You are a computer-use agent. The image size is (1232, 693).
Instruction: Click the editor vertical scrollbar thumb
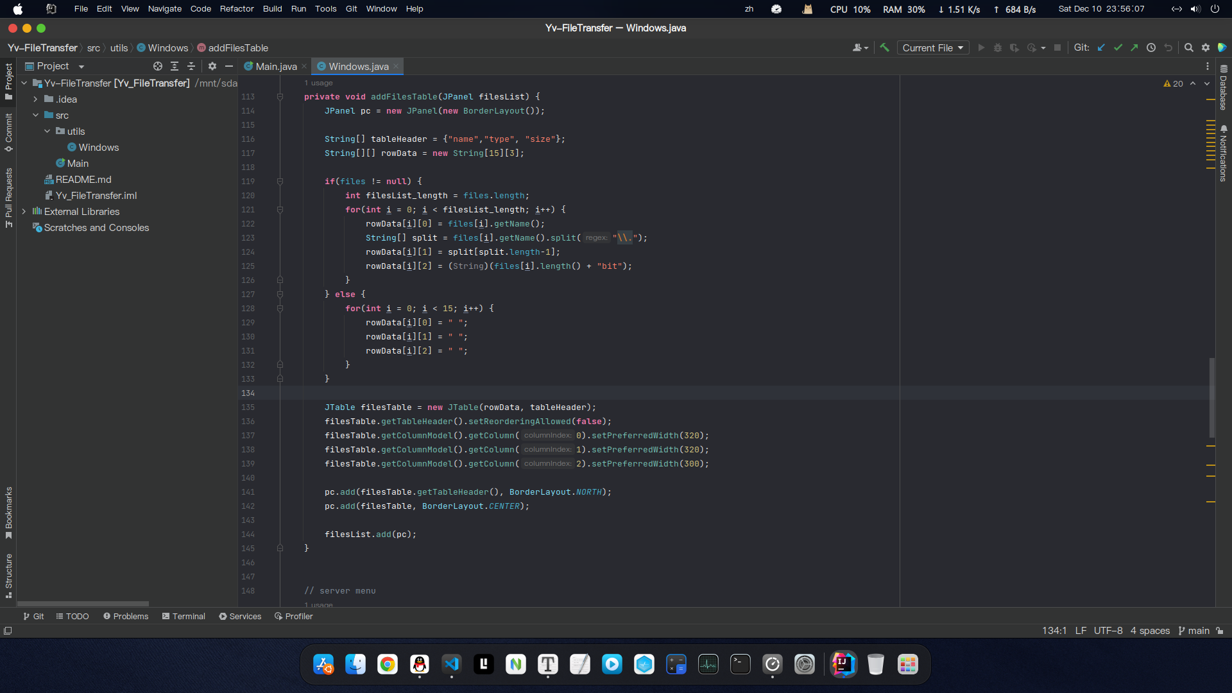click(1211, 398)
